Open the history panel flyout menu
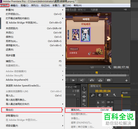This screenshot has height=129, width=138. point(75,87)
